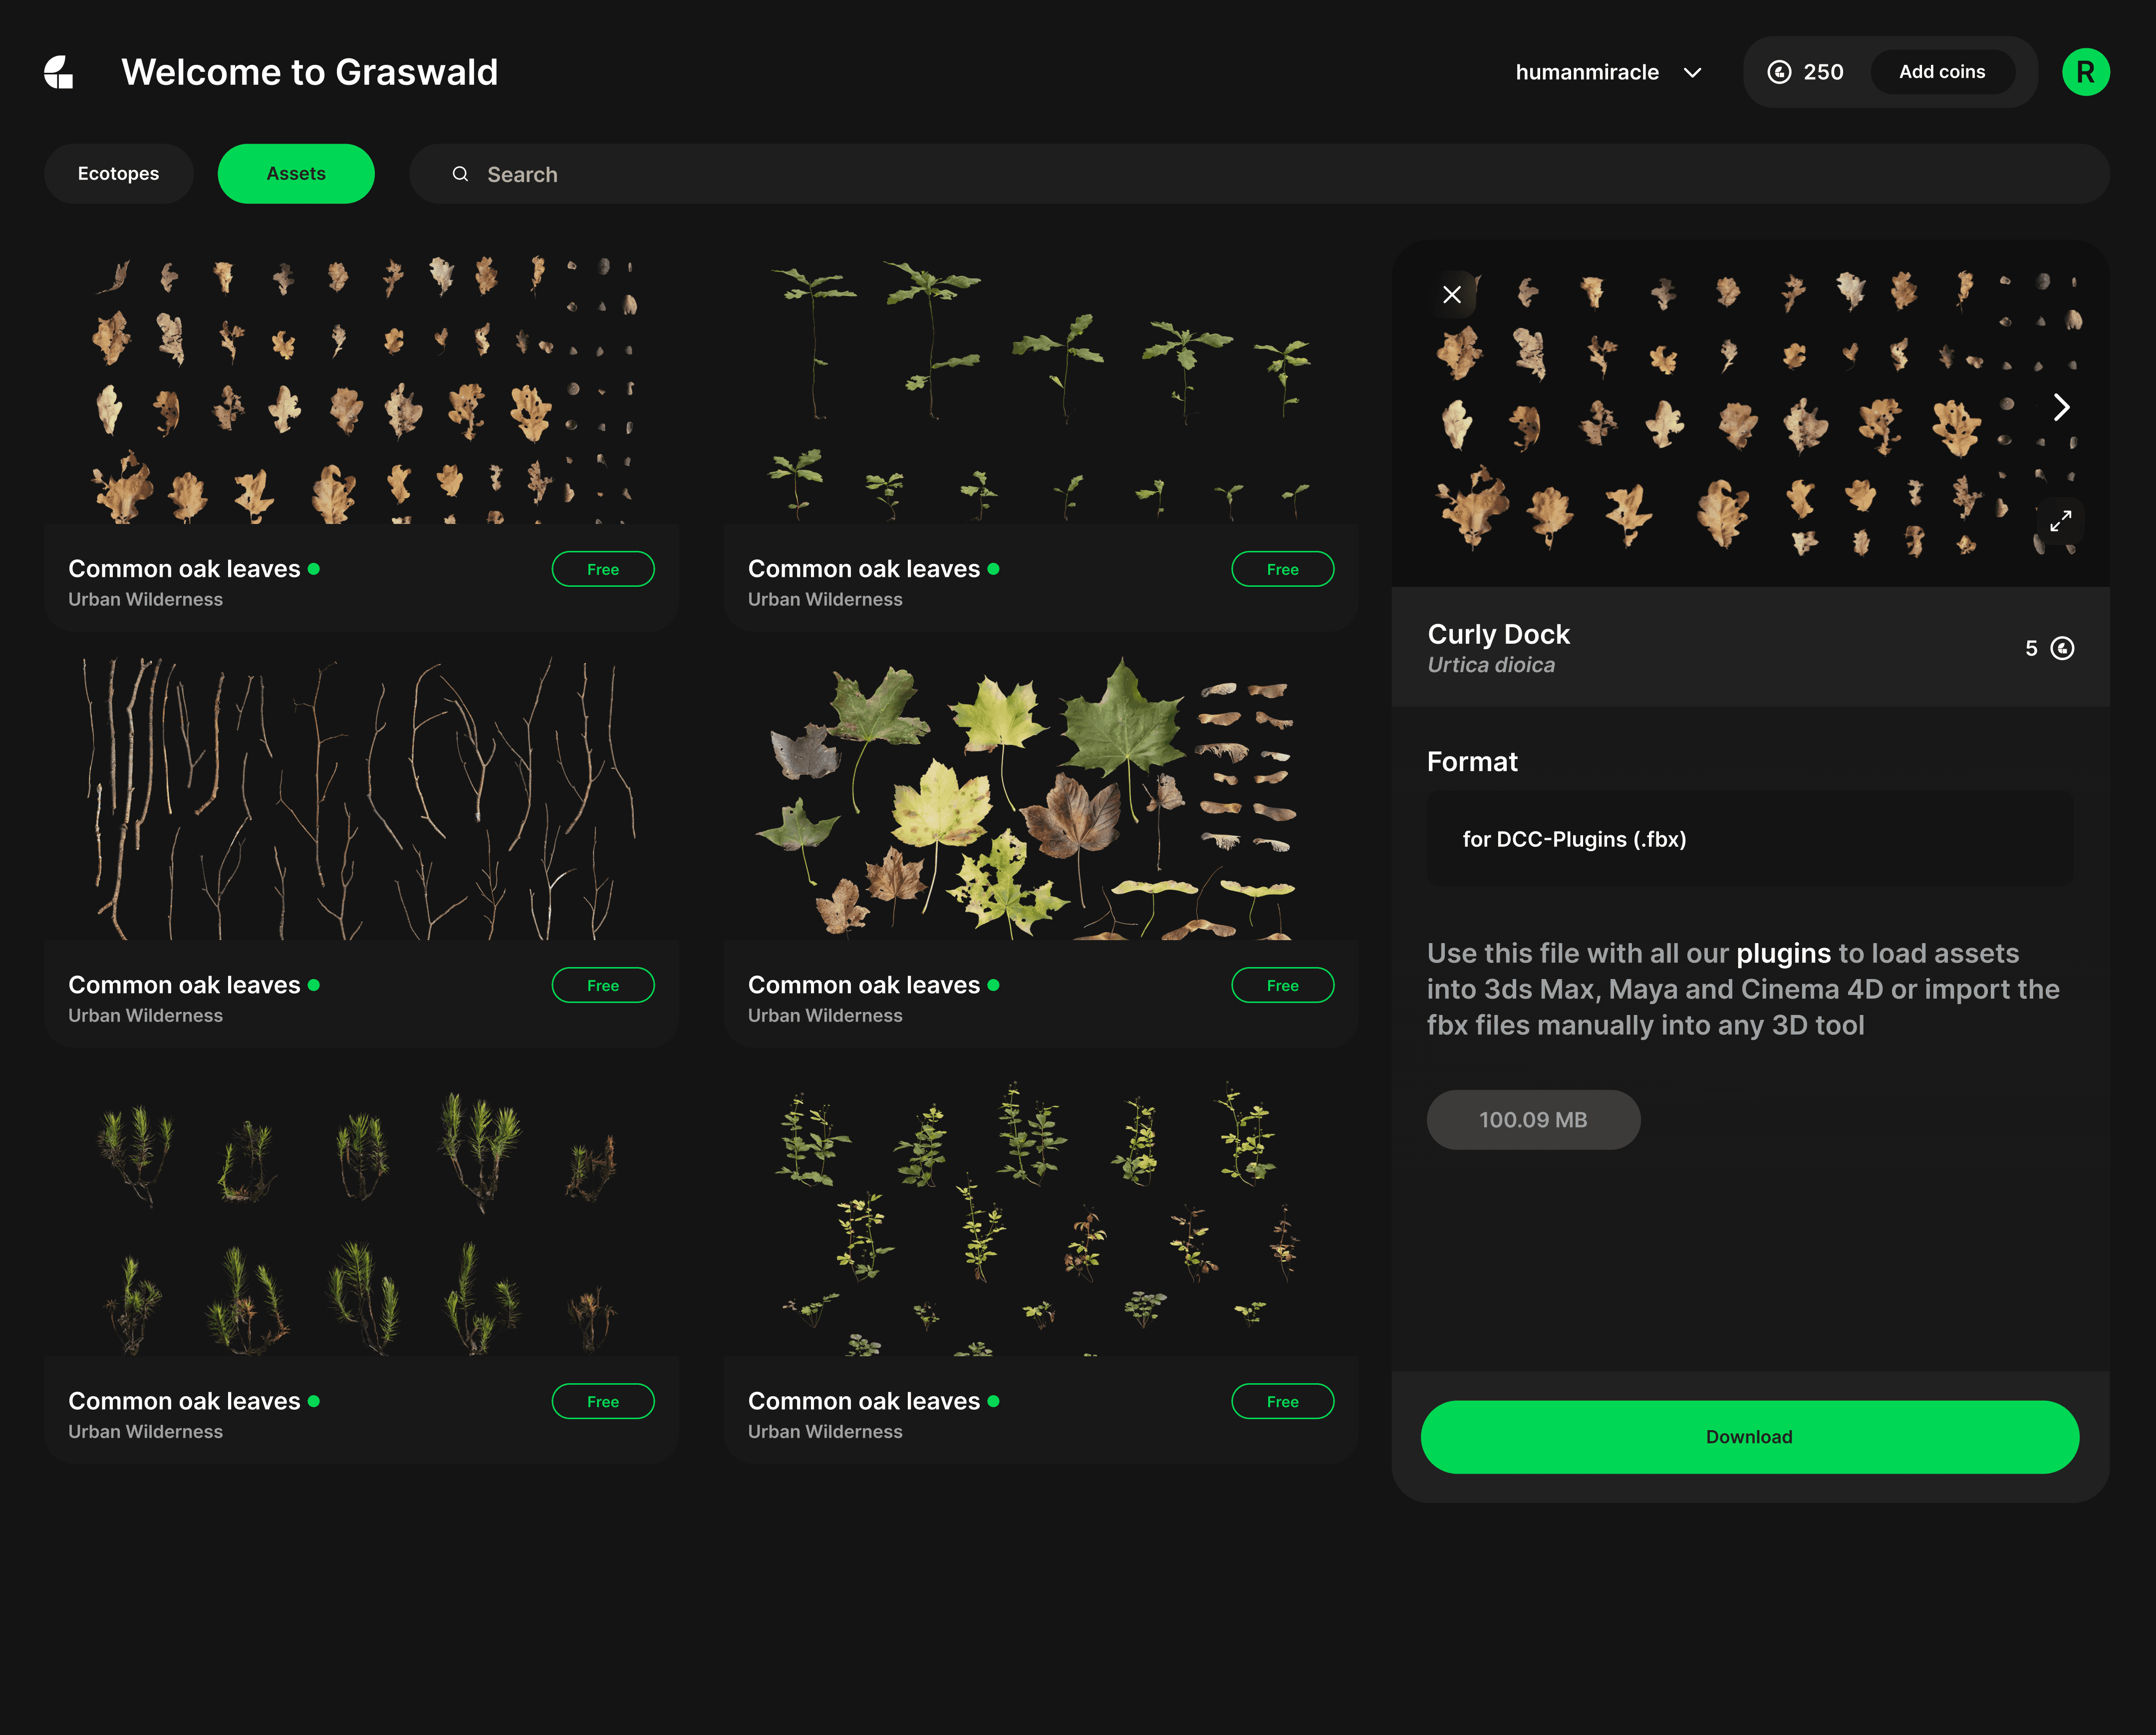Click the Graswald logo icon
2156x1735 pixels.
coord(59,72)
